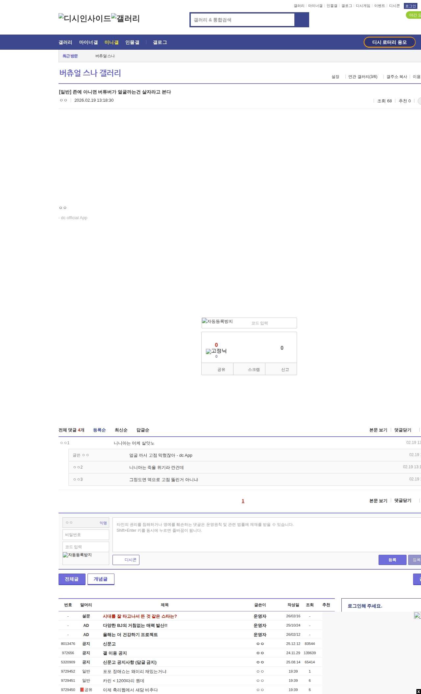Click the 비밀번호 password field
Screen dimensions: 421x694
coord(86,535)
